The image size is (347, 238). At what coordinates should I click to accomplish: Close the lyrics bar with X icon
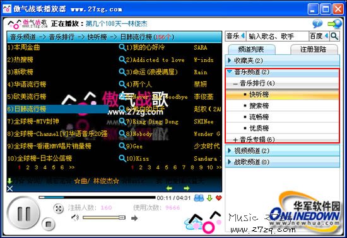click(x=9, y=188)
